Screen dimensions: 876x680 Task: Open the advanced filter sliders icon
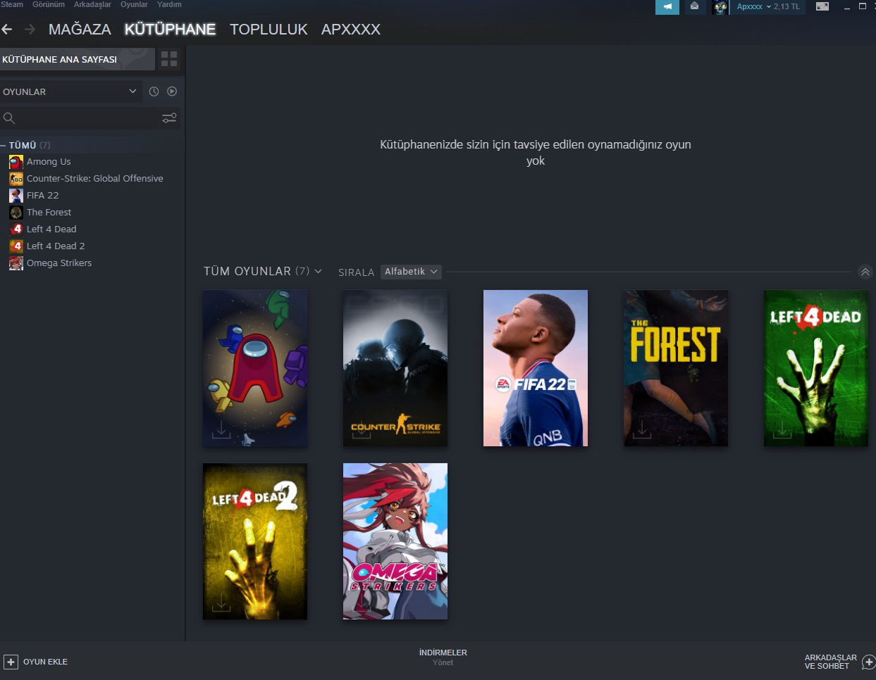click(169, 118)
